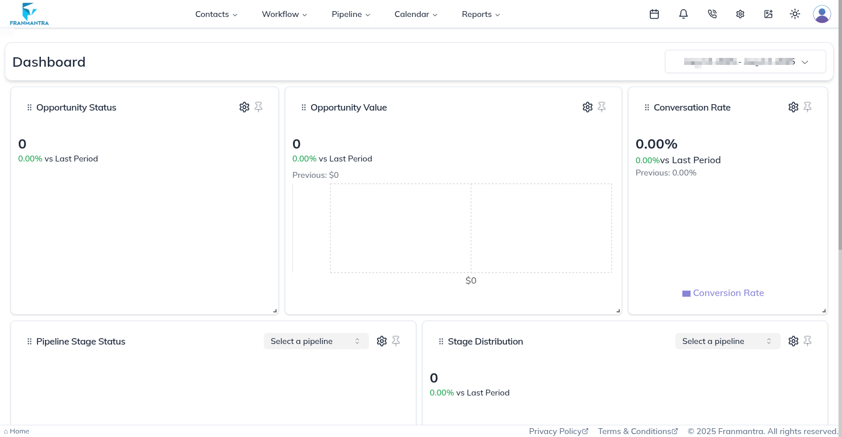The width and height of the screenshot is (842, 437).
Task: Open the notifications bell
Action: point(683,14)
